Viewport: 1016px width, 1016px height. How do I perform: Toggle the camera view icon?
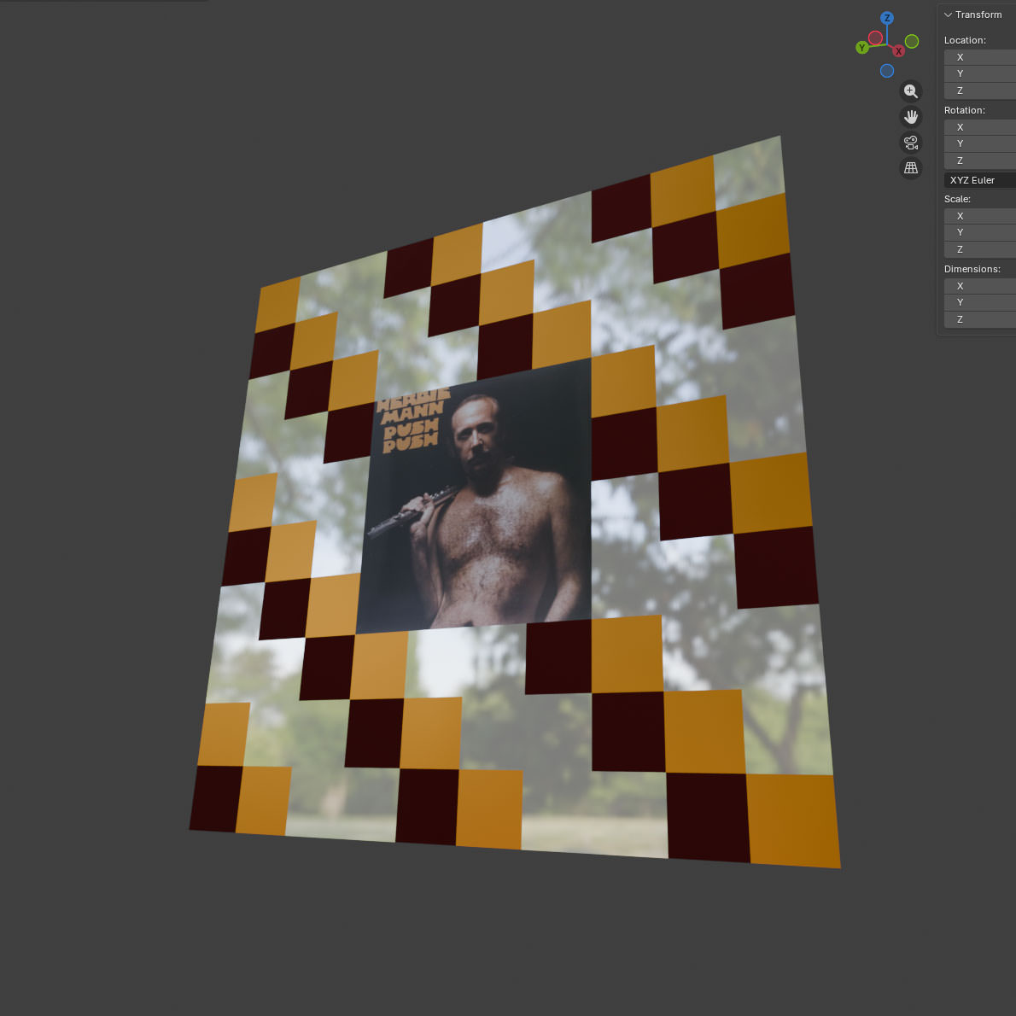pos(911,143)
